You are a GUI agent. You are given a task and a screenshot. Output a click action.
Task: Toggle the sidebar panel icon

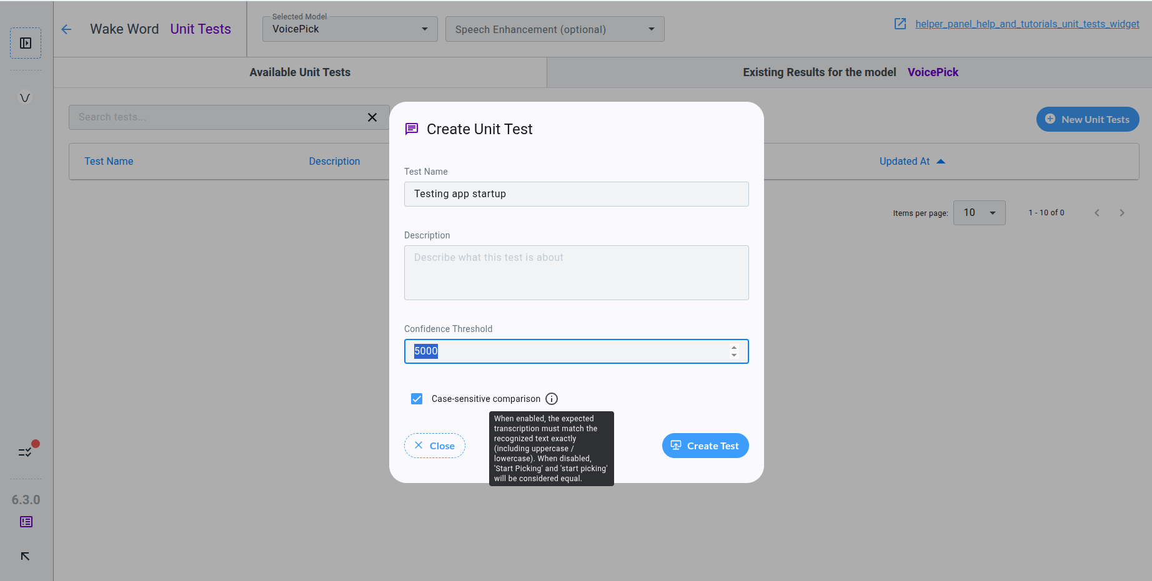tap(26, 43)
